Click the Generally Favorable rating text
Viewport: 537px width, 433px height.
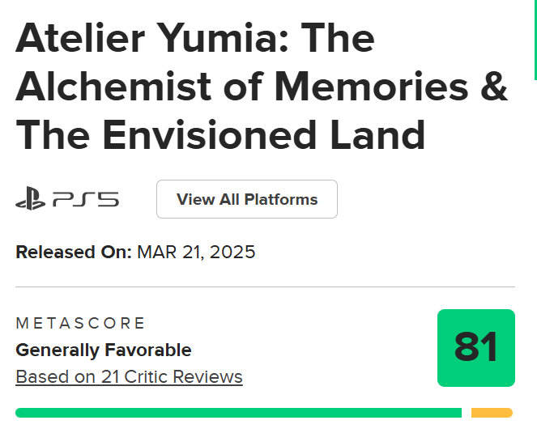point(104,350)
